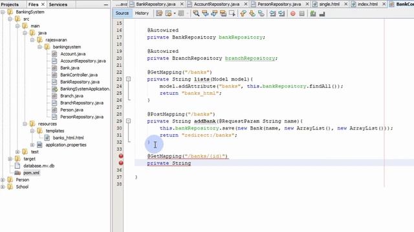Open the index.html editor tab
This screenshot has height=232, width=414.
[368, 5]
